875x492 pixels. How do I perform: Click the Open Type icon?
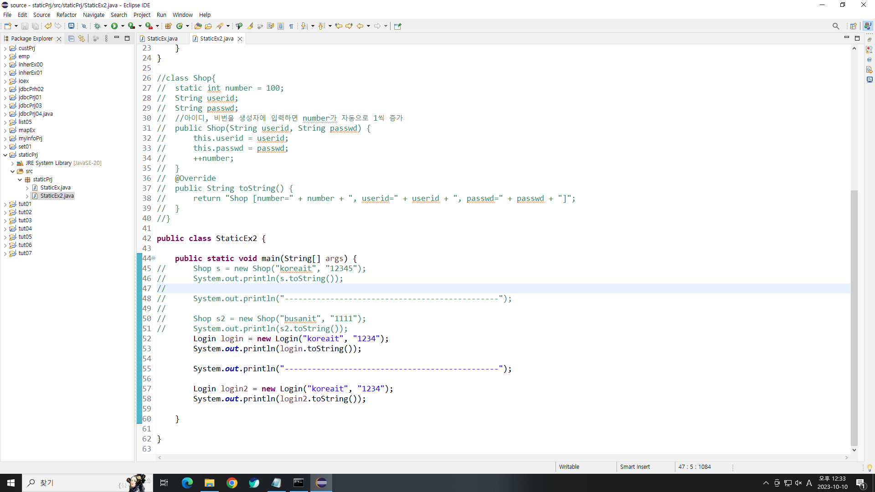click(198, 26)
